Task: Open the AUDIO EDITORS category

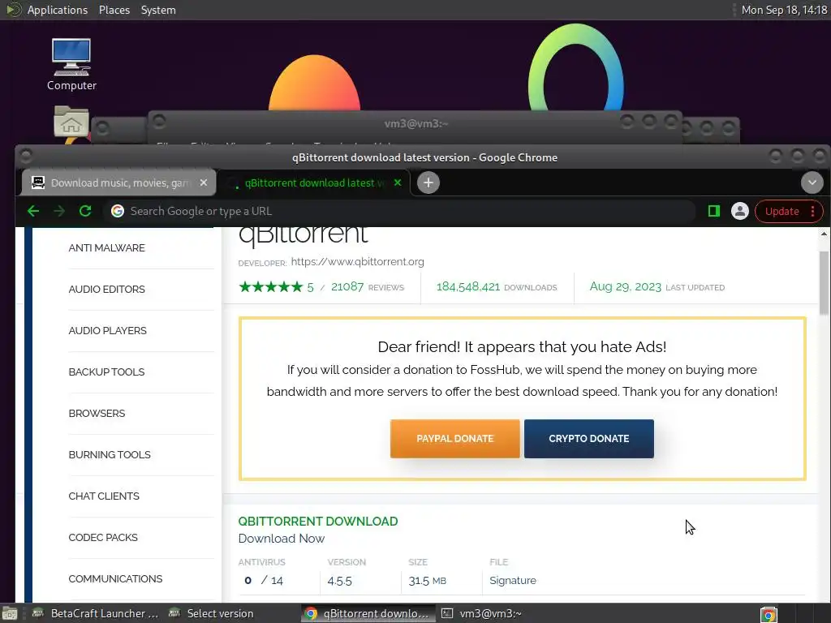Action: [x=106, y=290]
